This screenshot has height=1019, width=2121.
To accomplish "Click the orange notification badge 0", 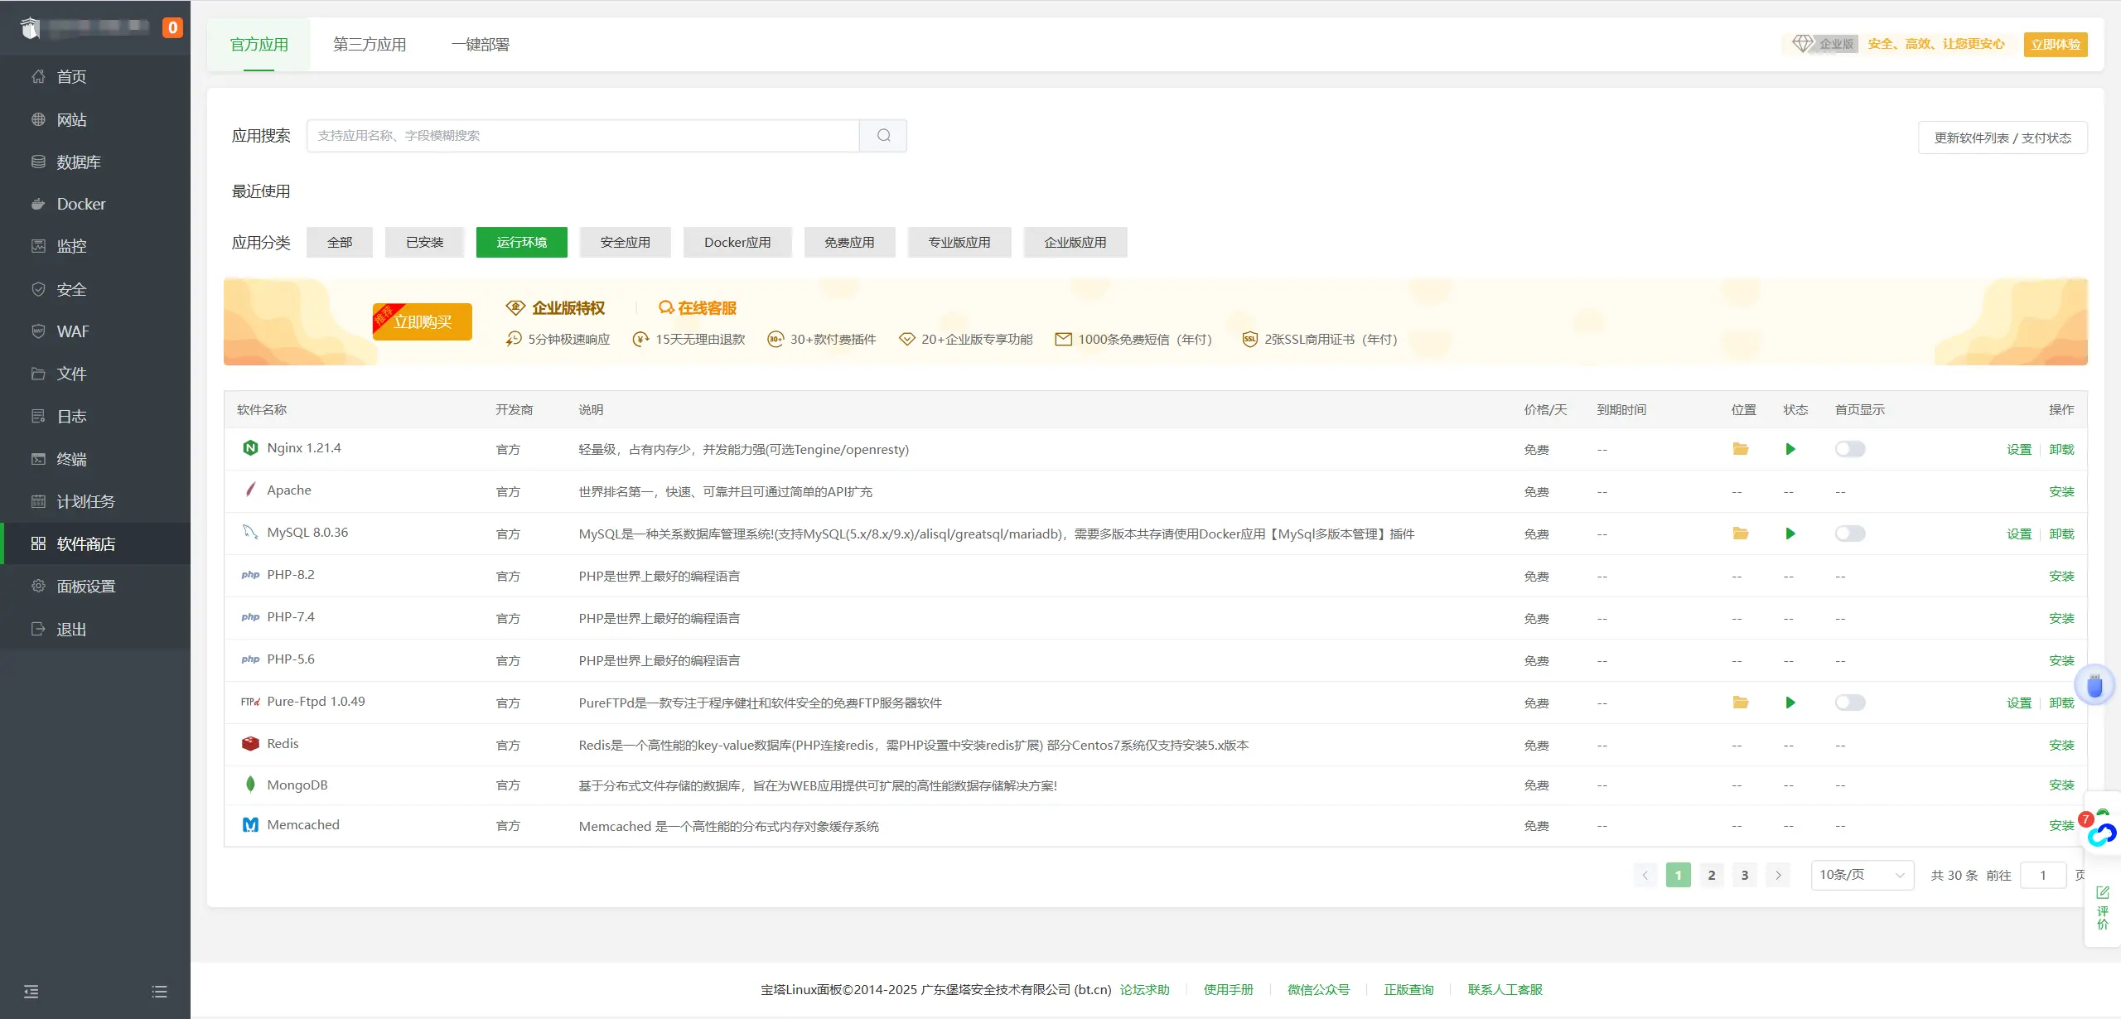I will 172,27.
